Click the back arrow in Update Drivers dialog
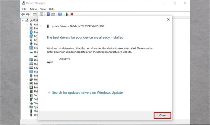210x125 pixels. (x=41, y=26)
